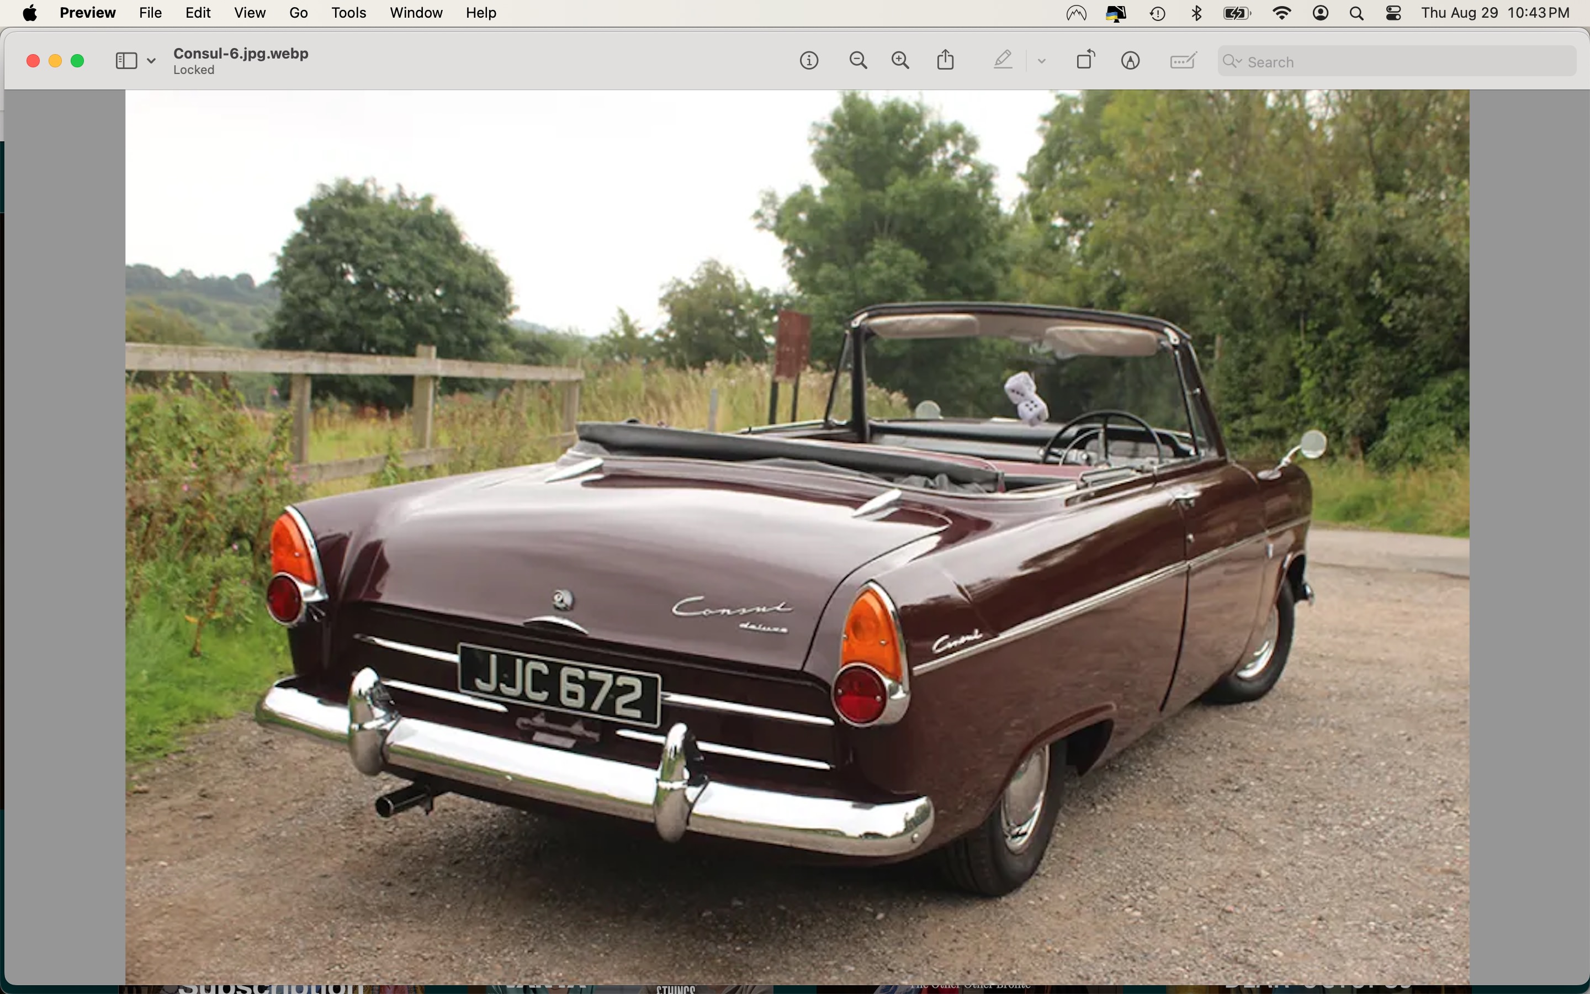This screenshot has width=1590, height=994.
Task: Open the Bluetooth status menu
Action: [1196, 13]
